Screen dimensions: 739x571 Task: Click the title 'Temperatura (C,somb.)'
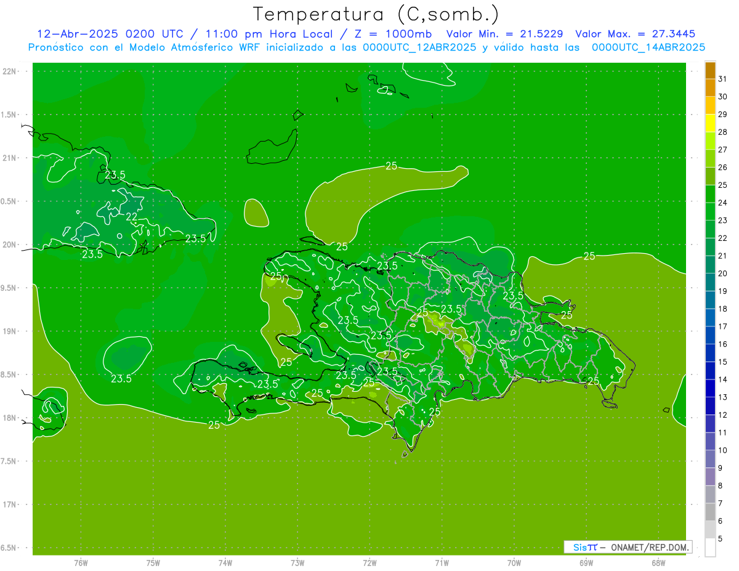[376, 14]
